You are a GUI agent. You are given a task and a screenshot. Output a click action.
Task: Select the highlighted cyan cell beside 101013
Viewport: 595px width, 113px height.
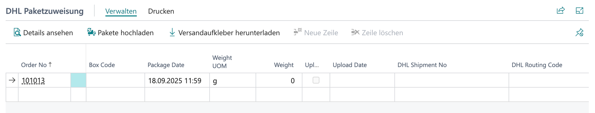(78, 80)
